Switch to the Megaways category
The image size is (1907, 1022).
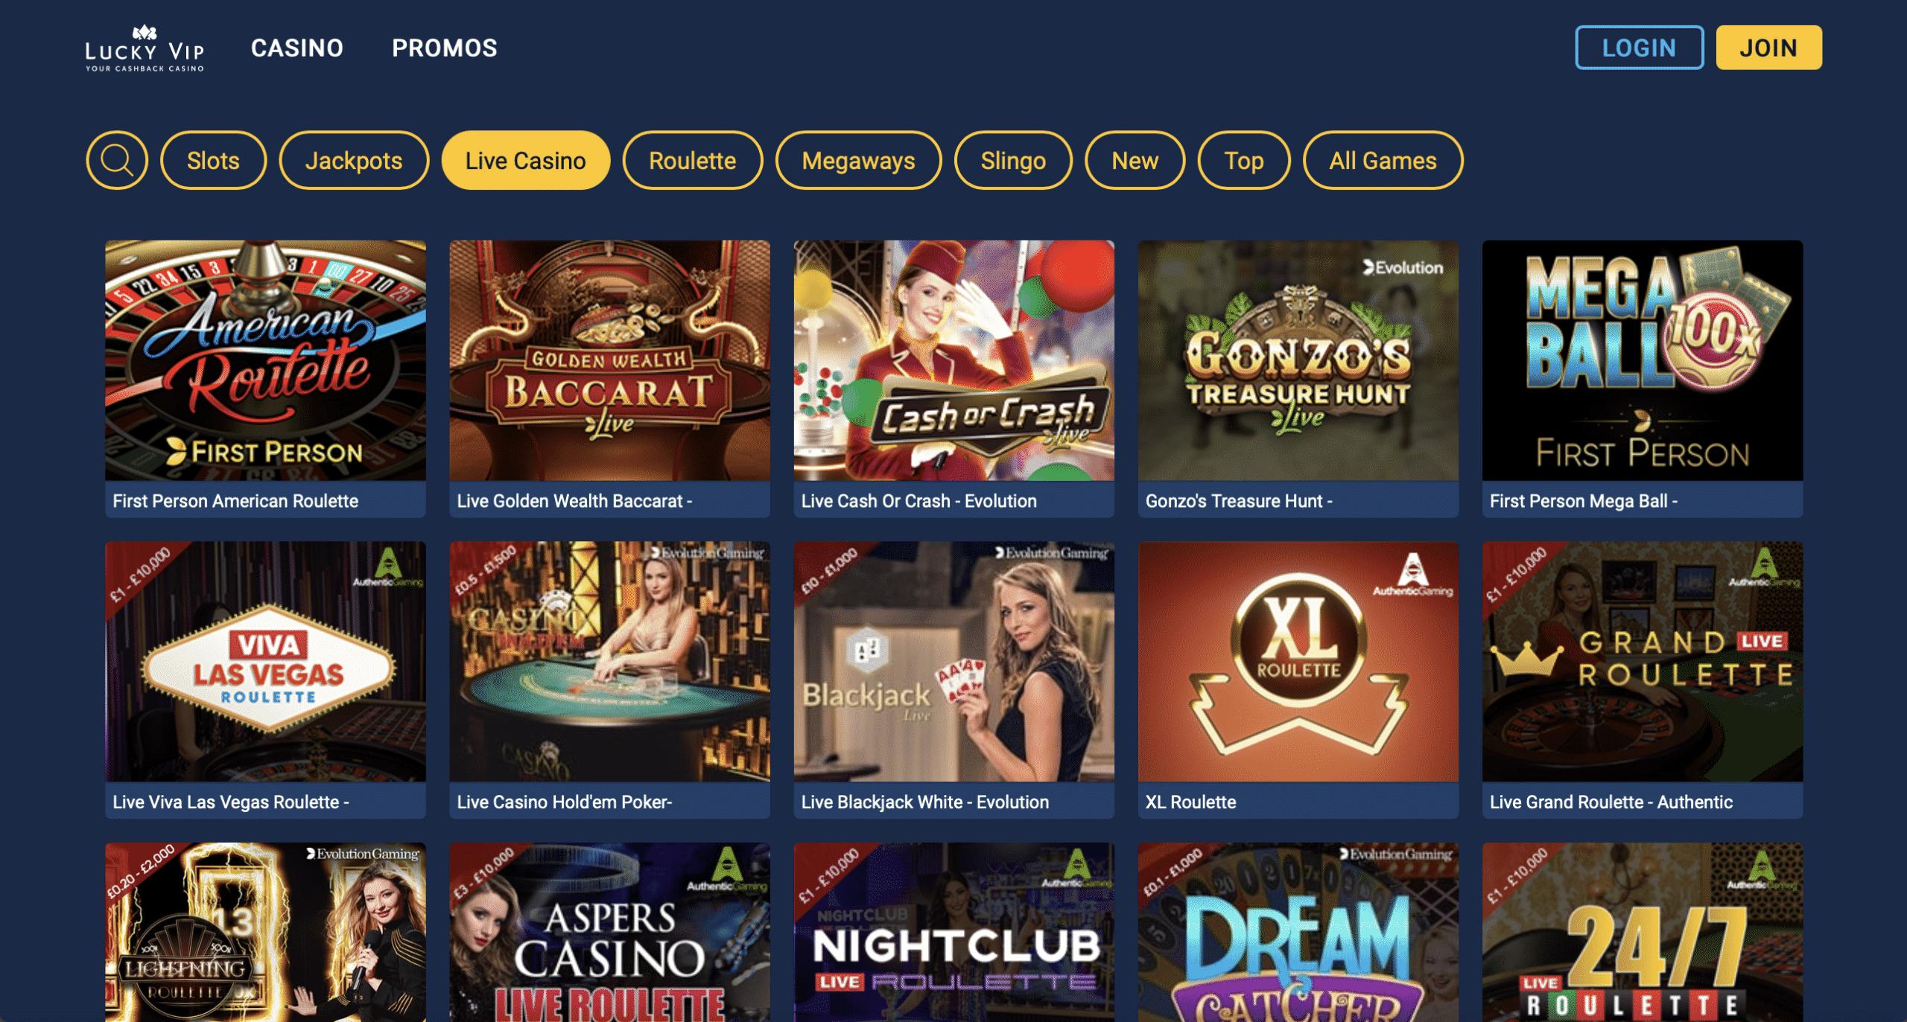[x=858, y=160]
